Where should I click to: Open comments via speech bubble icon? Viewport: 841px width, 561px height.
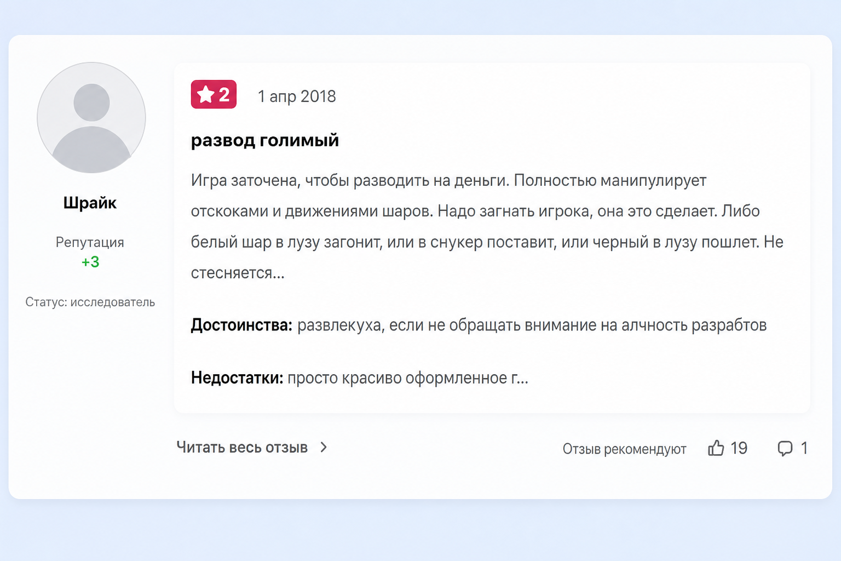(785, 449)
